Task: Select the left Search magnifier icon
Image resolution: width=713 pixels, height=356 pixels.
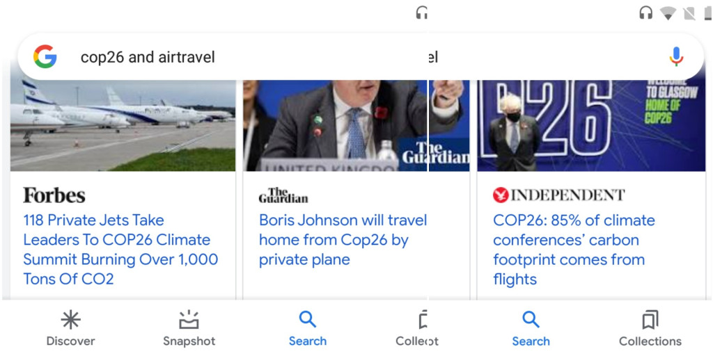Action: pos(307,320)
